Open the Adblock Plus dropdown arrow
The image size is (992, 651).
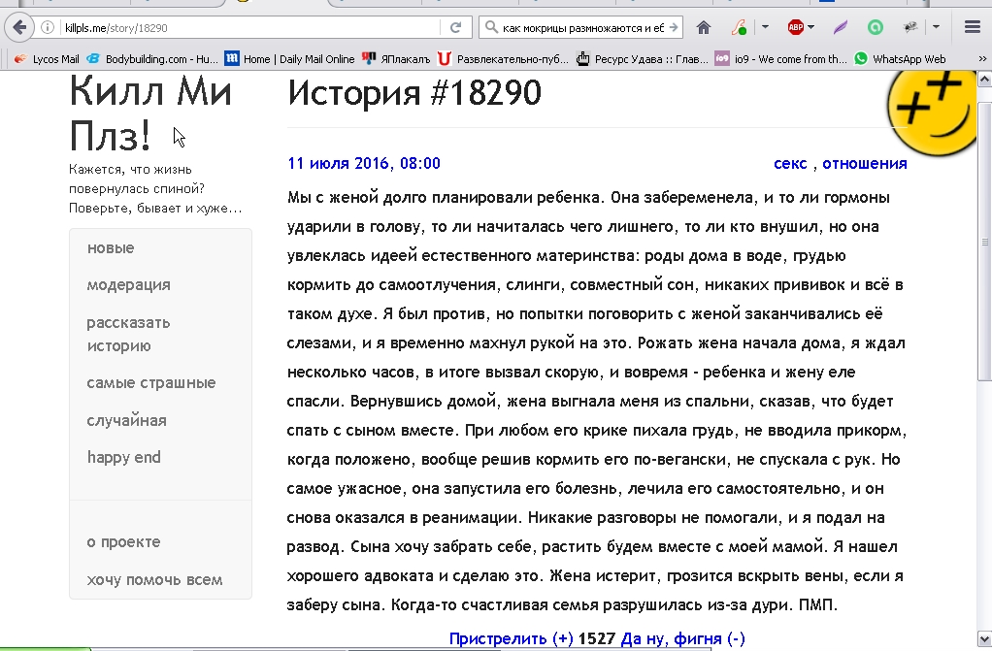coord(810,27)
